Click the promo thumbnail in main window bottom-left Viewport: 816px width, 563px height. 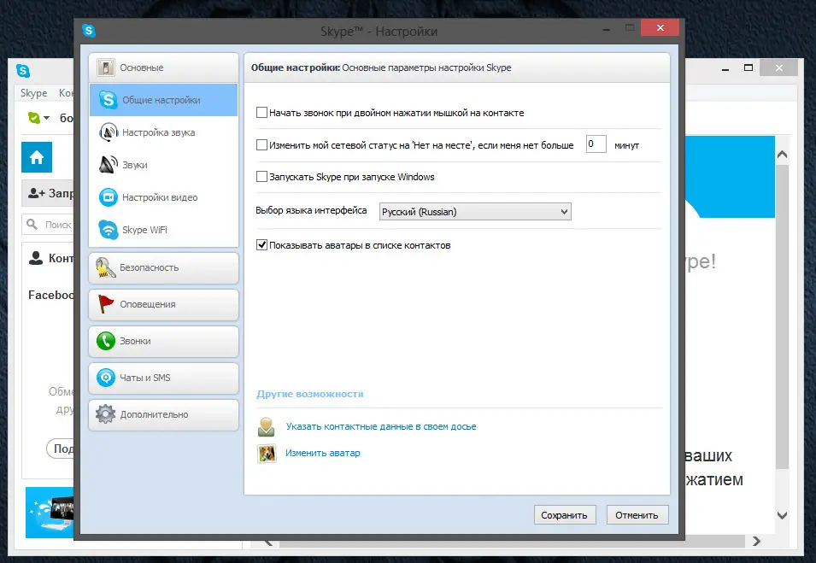point(50,513)
